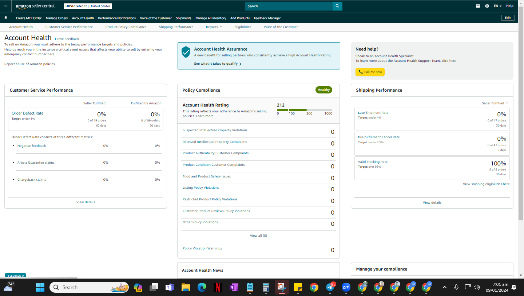
Task: Open Shipments in the nav bar
Action: (183, 18)
